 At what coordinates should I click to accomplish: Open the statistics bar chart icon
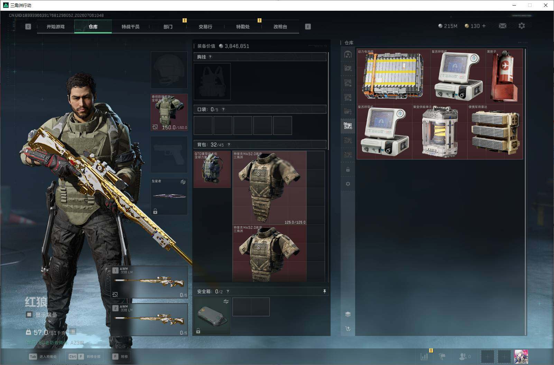tap(424, 356)
